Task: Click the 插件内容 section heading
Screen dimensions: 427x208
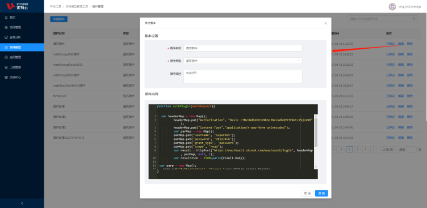Action: click(x=151, y=94)
